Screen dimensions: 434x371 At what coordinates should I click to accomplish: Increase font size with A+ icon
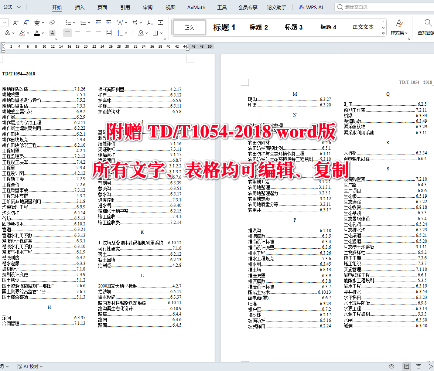[16, 23]
